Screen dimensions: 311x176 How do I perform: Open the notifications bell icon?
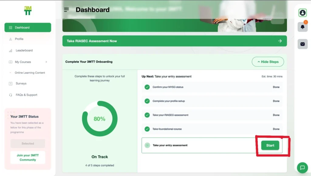tap(302, 27)
